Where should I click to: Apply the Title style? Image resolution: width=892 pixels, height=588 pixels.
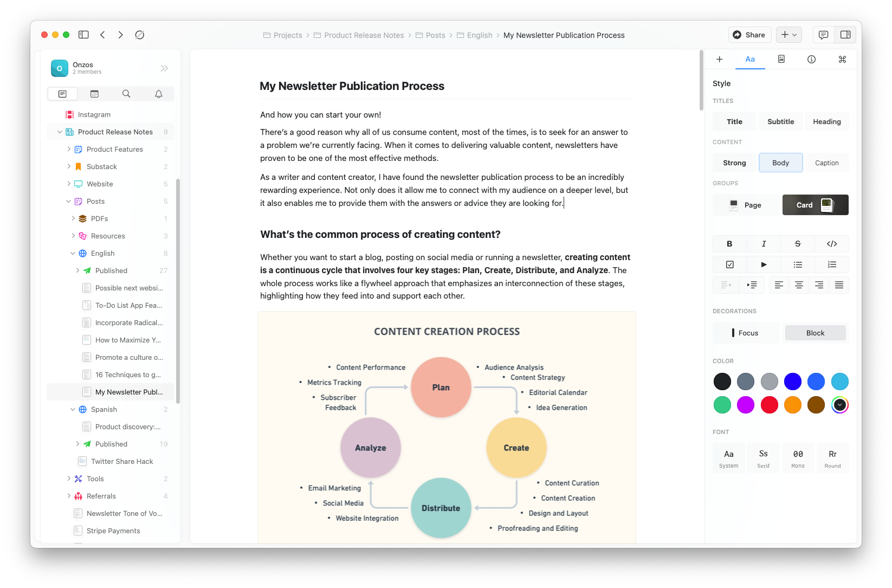coord(734,121)
